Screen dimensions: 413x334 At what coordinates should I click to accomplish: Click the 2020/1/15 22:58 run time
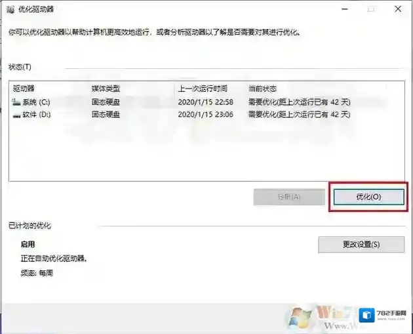pyautogui.click(x=205, y=102)
